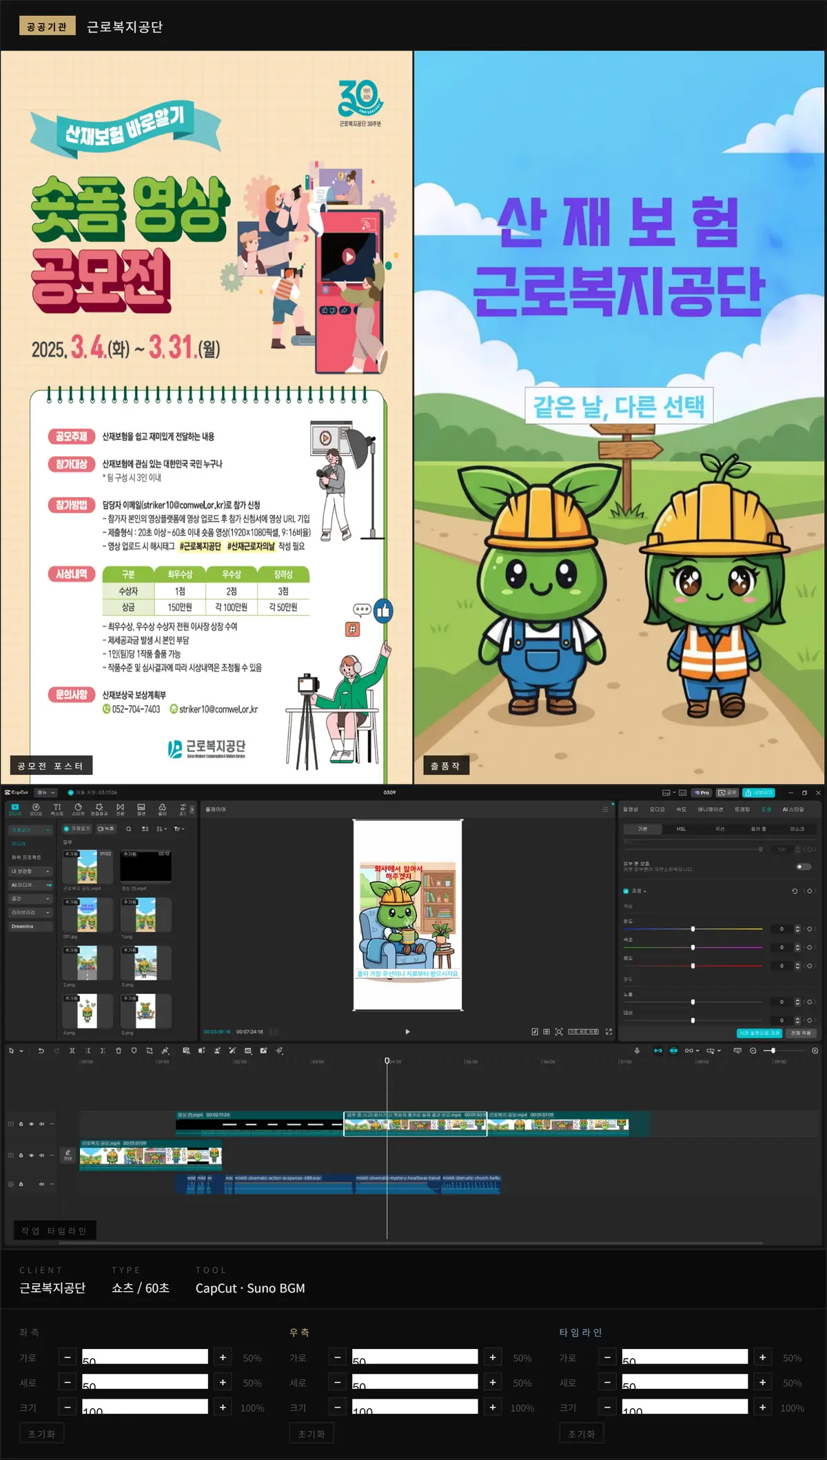Toggle visibility eye on top video track

click(x=31, y=1124)
